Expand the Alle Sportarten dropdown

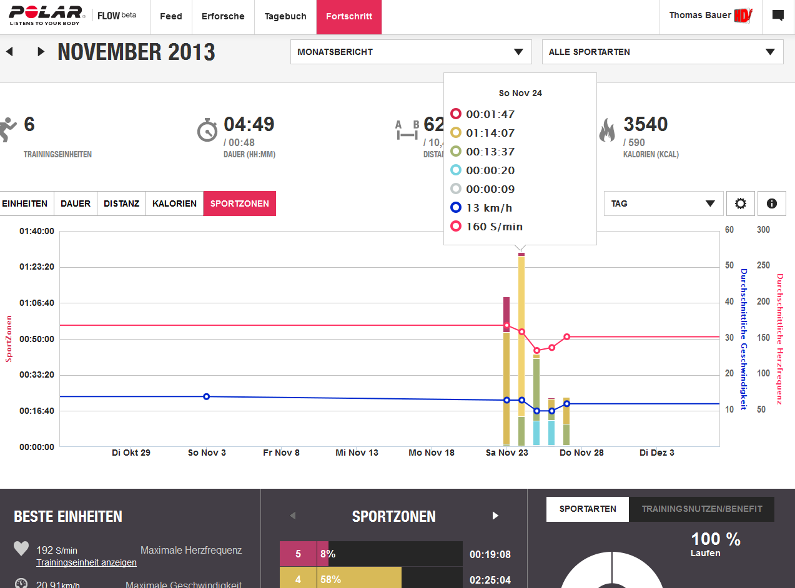point(662,52)
